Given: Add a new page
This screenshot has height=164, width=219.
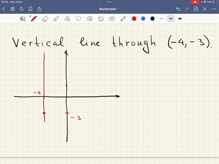Looking at the screenshot, I should 196,9.
